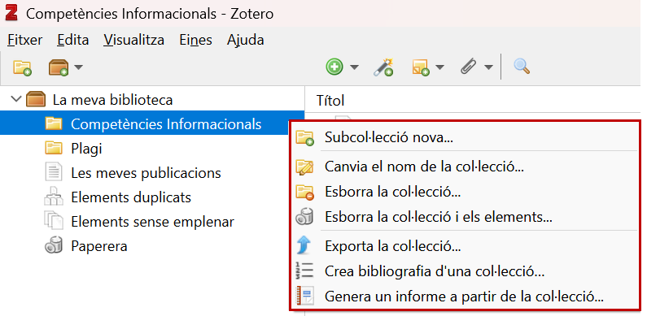
Task: Open the Edita menu
Action: coord(73,40)
